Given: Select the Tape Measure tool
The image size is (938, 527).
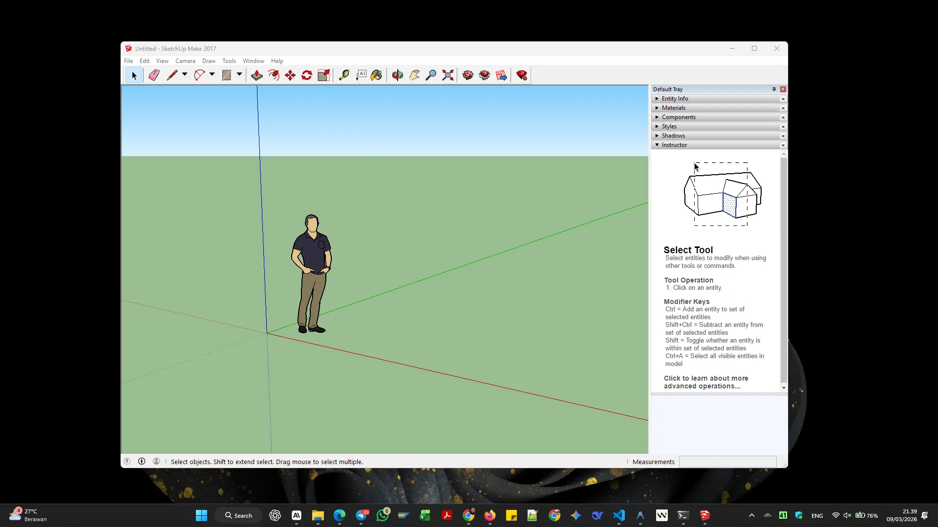Looking at the screenshot, I should (x=344, y=75).
